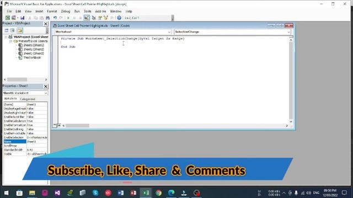
Task: Open Project Explorer from the toolbar icon
Action: click(x=94, y=18)
